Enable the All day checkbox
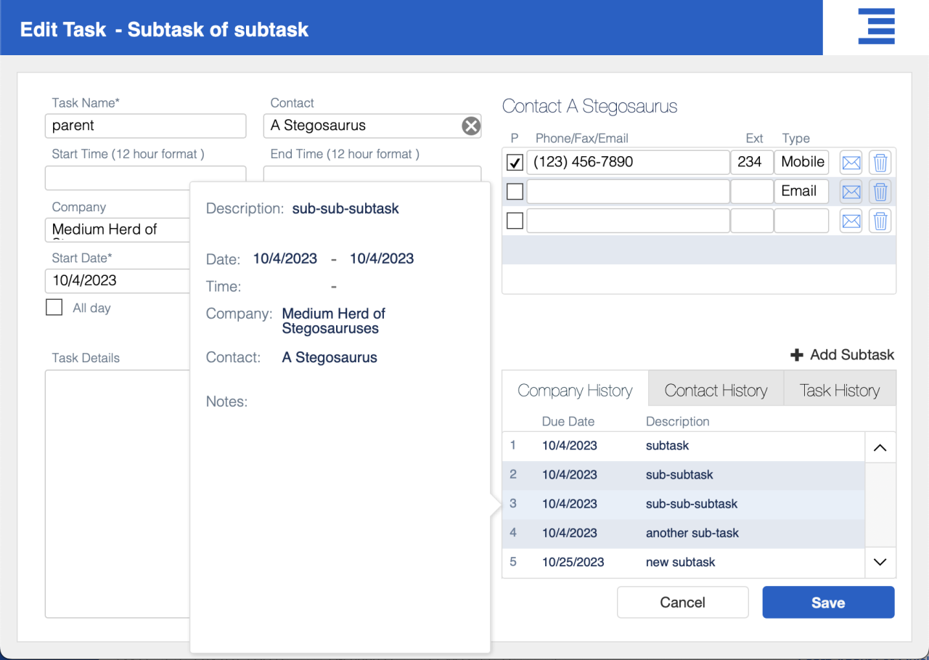Screen dimensions: 929x660 click(54, 307)
